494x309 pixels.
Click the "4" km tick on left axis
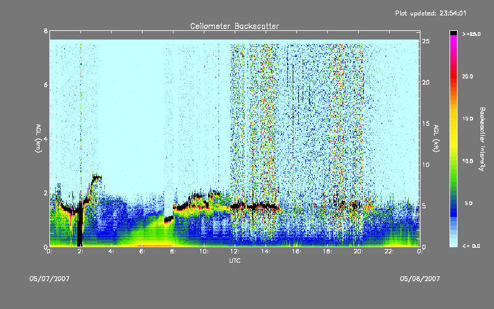point(46,138)
